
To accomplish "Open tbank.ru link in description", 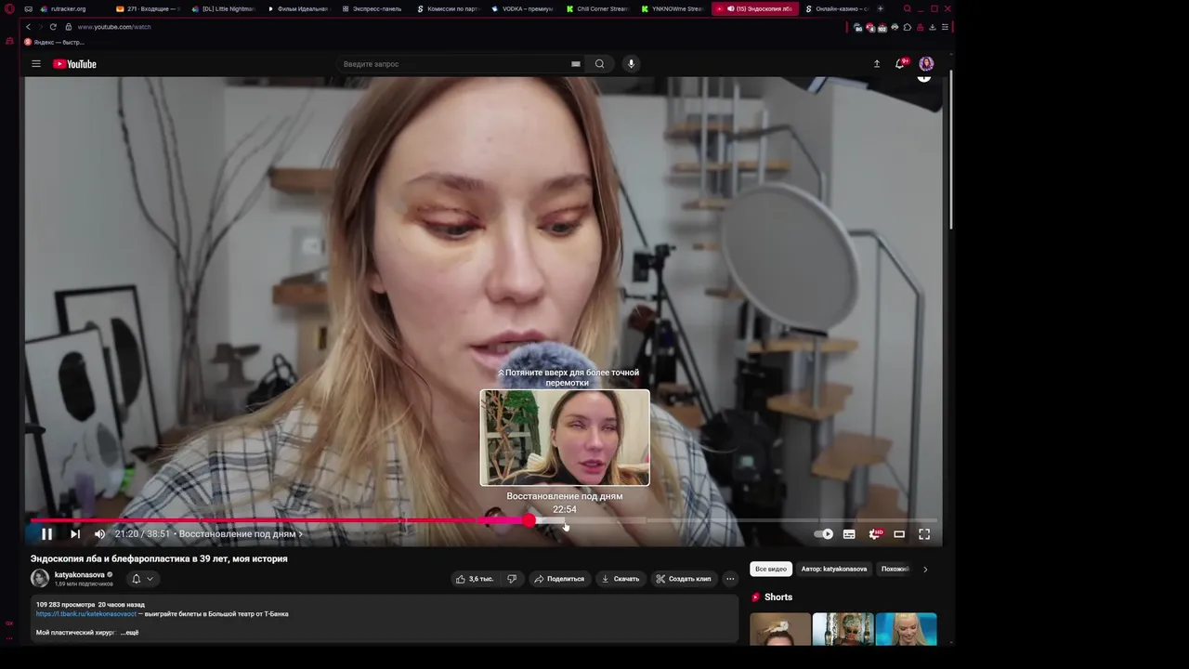I will coord(86,613).
